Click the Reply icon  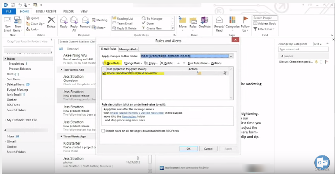coord(63,20)
